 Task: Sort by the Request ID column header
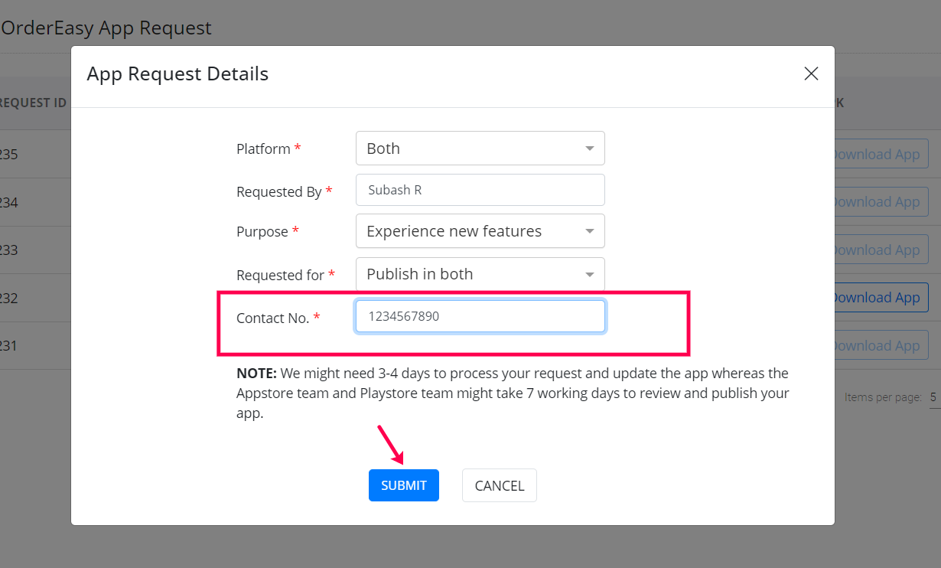tap(32, 103)
